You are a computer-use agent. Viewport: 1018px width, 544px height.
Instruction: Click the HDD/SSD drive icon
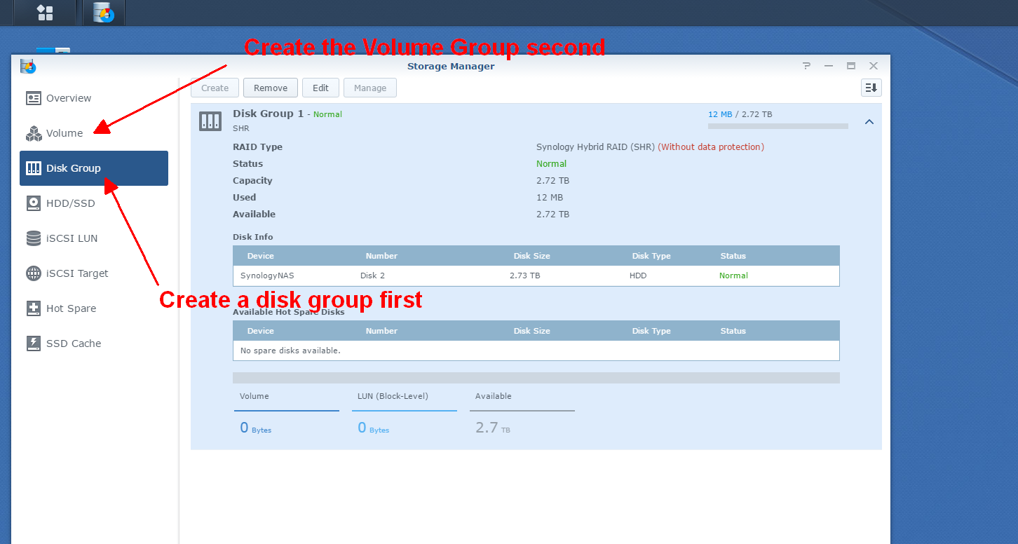click(33, 203)
